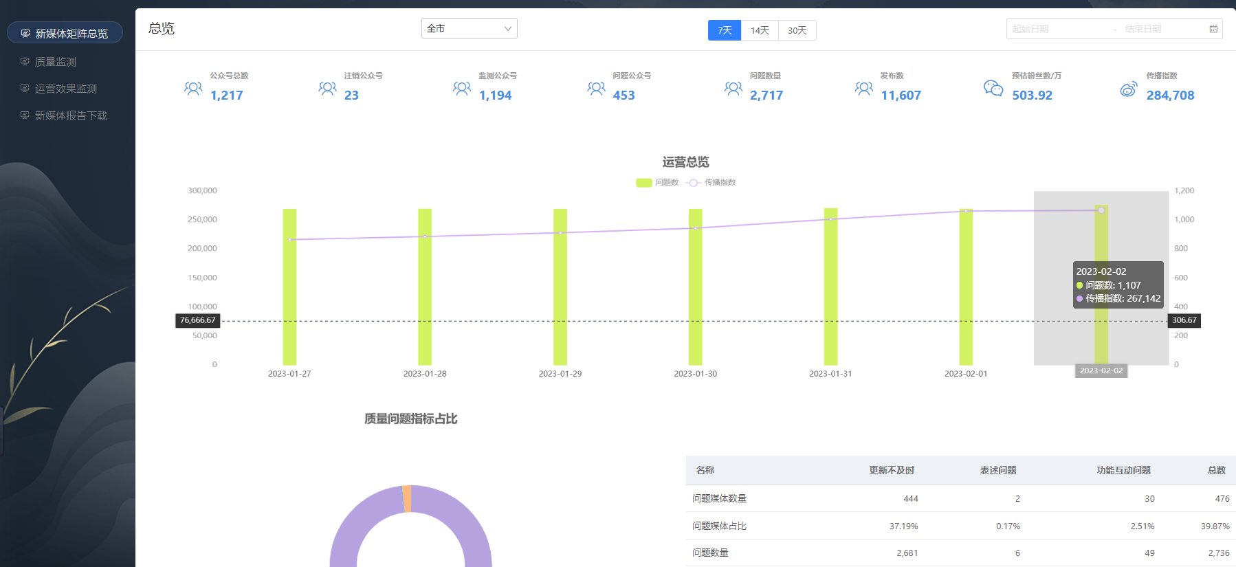Click the 11,607 发布数 value

coord(901,96)
